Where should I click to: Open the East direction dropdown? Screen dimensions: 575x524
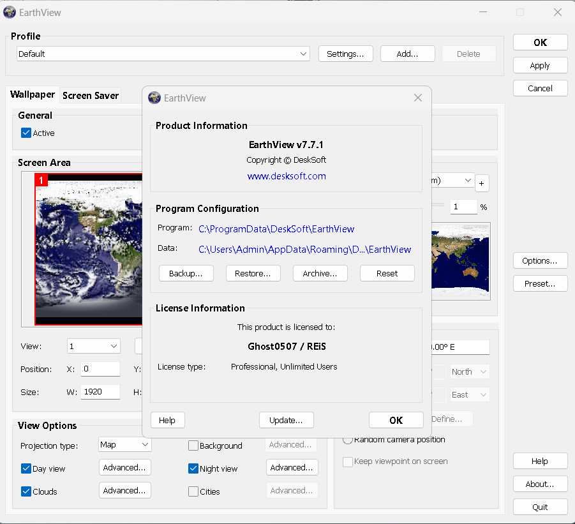tap(470, 395)
